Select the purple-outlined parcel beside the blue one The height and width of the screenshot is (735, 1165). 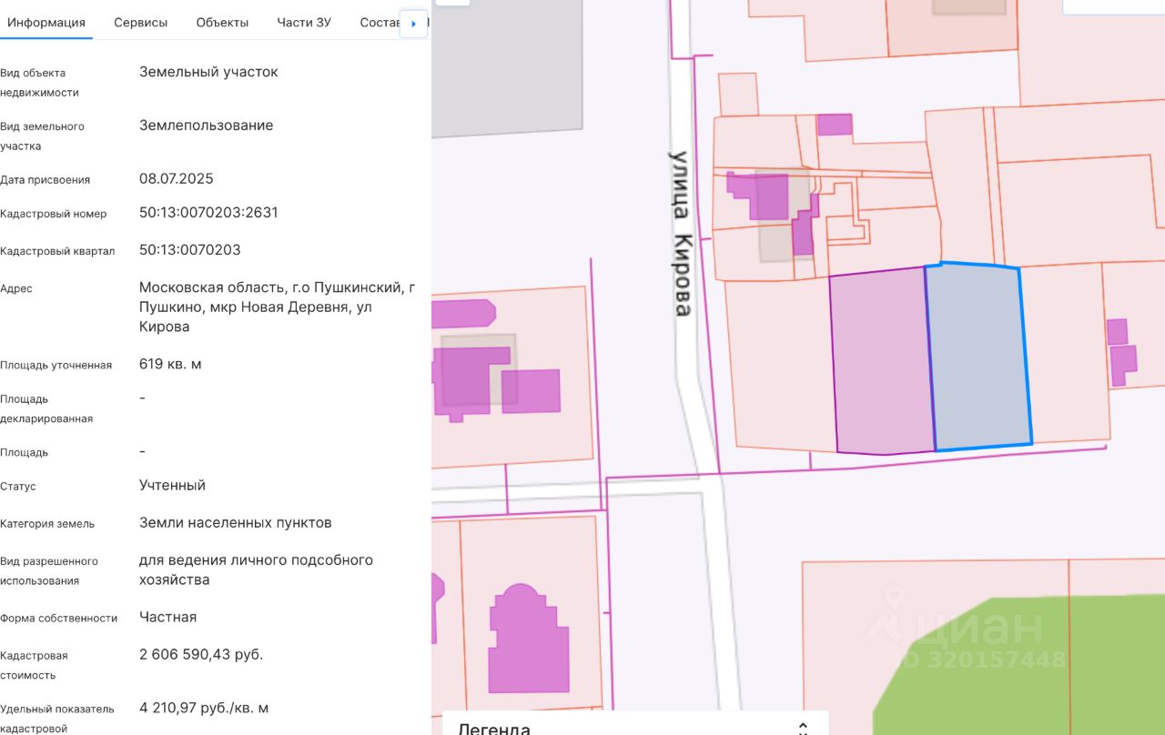[x=881, y=362]
